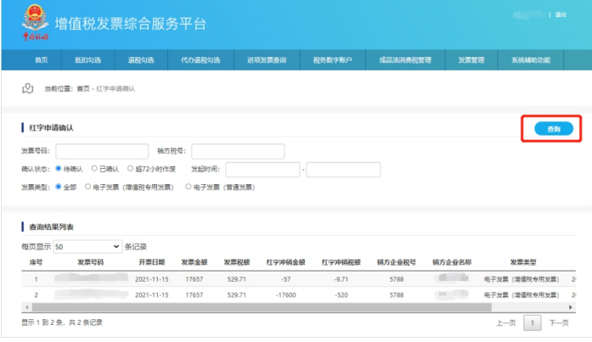Select the 超72小时作废 radio button
The height and width of the screenshot is (342, 592).
click(130, 169)
